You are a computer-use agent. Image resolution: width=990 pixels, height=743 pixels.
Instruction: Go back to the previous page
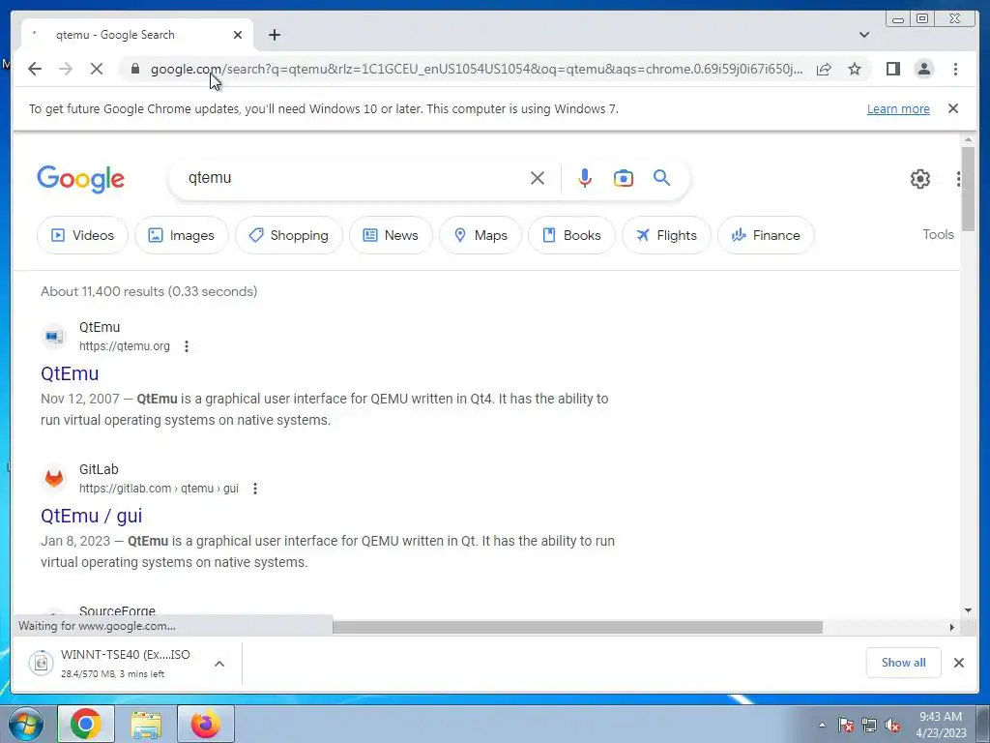coord(35,69)
